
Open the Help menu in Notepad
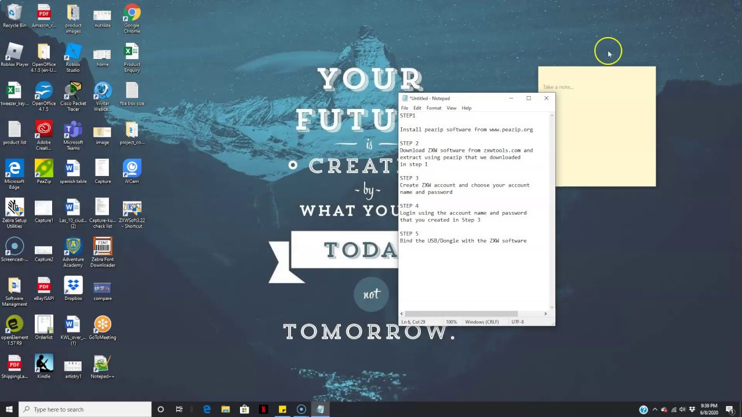pyautogui.click(x=467, y=108)
